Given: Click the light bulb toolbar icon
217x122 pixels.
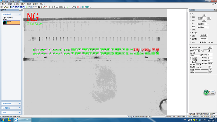Looking at the screenshot, I should pyautogui.click(x=29, y=7).
